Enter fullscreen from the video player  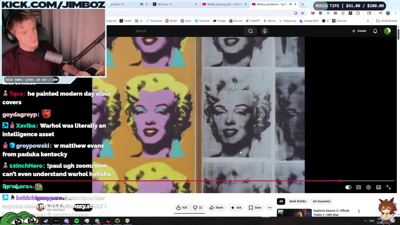click(388, 187)
